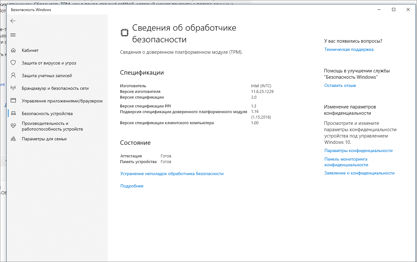Select Безопасность устройства in the sidebar
Viewport: 417px width, 262px height.
47,113
